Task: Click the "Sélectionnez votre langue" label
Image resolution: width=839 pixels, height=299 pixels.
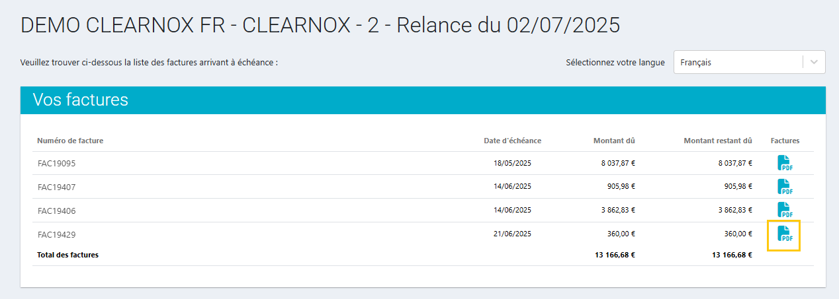Action: pos(615,63)
